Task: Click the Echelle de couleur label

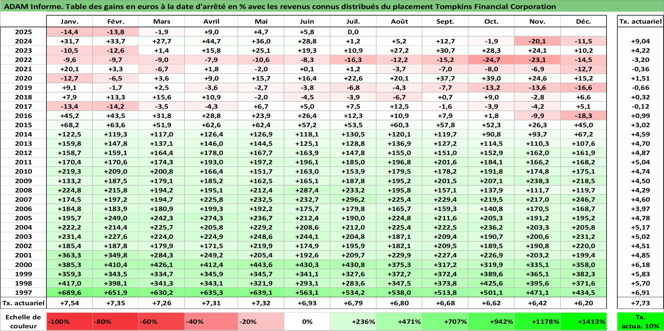Action: click(x=23, y=321)
